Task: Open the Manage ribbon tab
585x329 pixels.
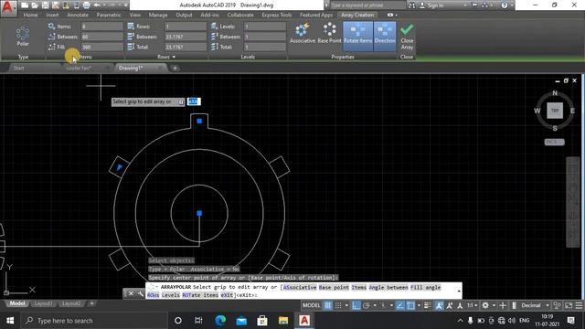Action: point(158,15)
